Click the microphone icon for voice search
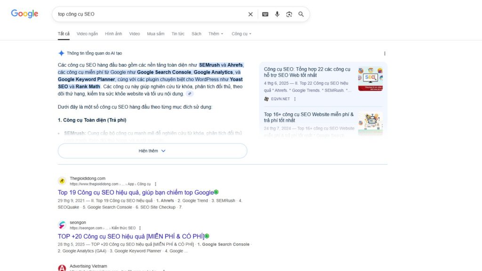The image size is (482, 271). coord(277,14)
